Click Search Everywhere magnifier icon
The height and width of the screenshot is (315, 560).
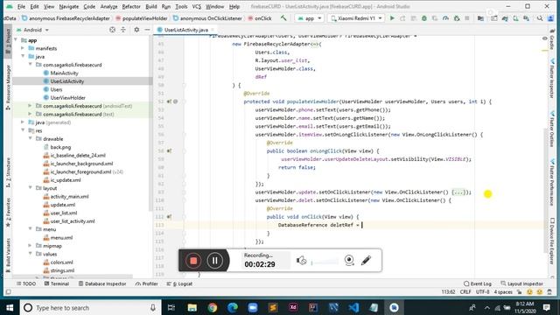(540, 17)
